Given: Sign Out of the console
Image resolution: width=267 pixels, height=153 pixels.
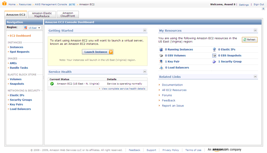Looking at the screenshot, I should tap(259, 5).
